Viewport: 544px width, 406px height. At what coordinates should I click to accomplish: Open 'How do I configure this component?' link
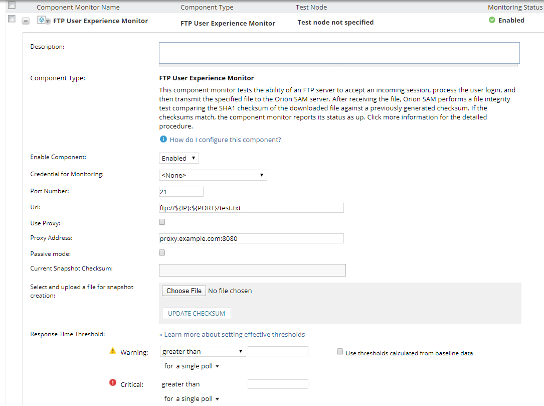tap(225, 140)
